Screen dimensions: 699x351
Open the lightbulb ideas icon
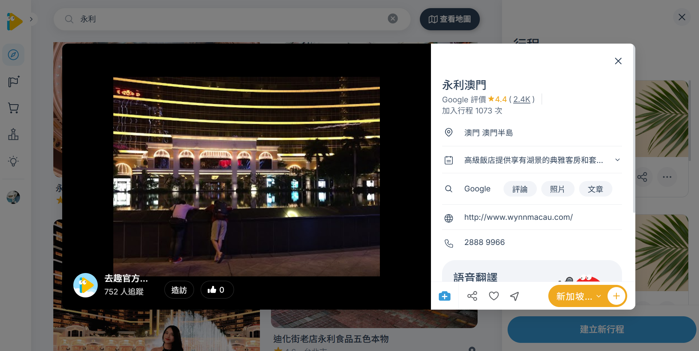tap(13, 161)
